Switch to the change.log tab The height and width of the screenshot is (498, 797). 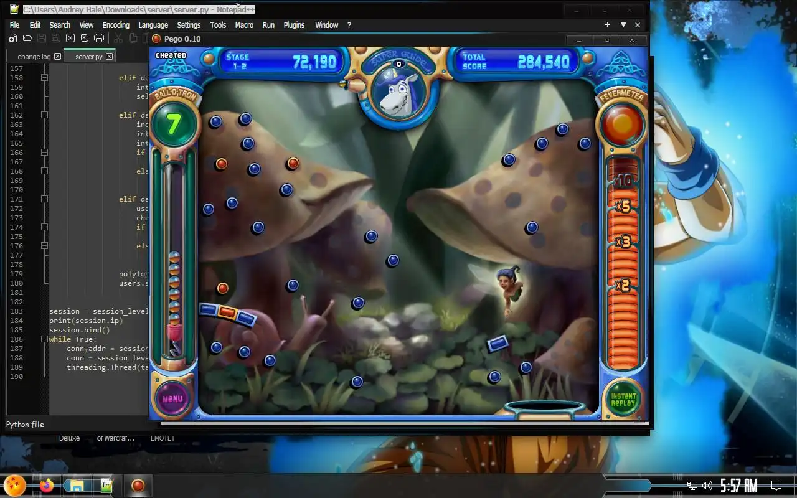(x=34, y=57)
